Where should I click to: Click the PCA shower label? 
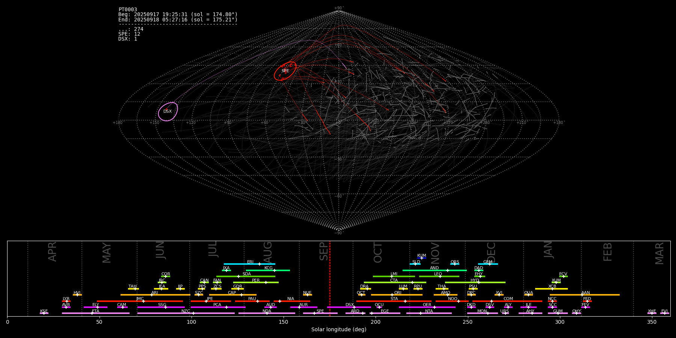217,305
